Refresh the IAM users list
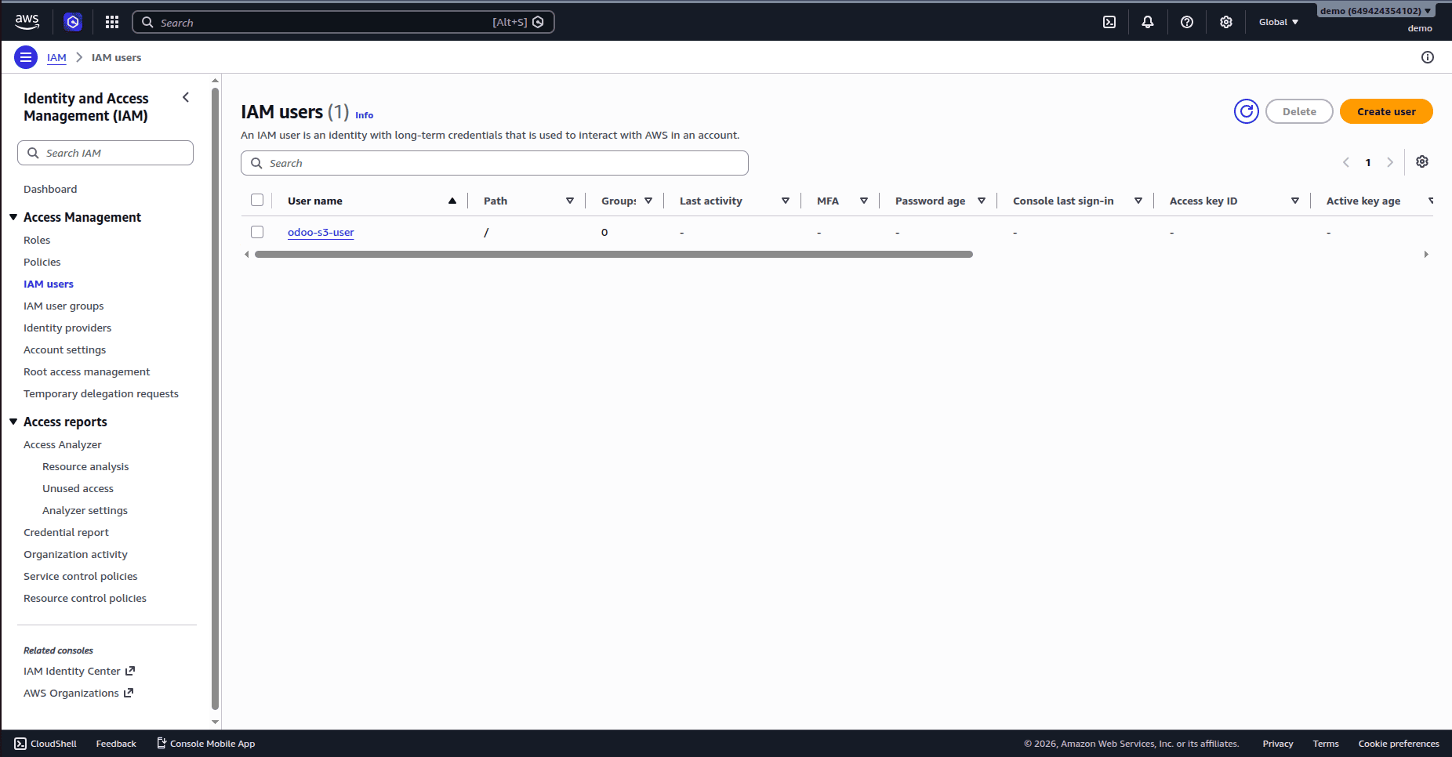 [x=1247, y=111]
